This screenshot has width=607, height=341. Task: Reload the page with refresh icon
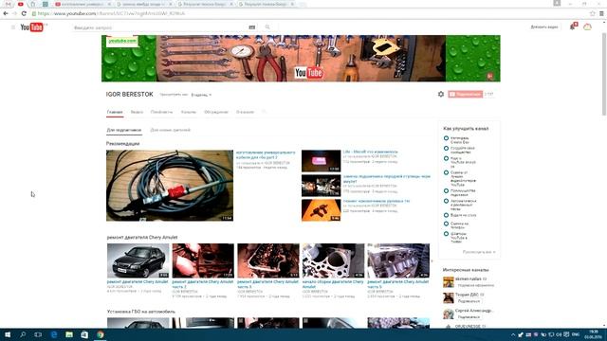(24, 13)
